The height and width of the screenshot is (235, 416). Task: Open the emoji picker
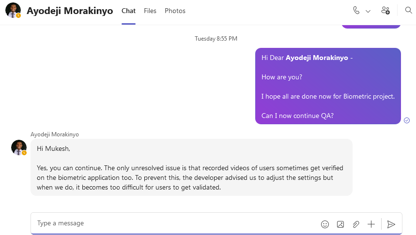click(325, 224)
